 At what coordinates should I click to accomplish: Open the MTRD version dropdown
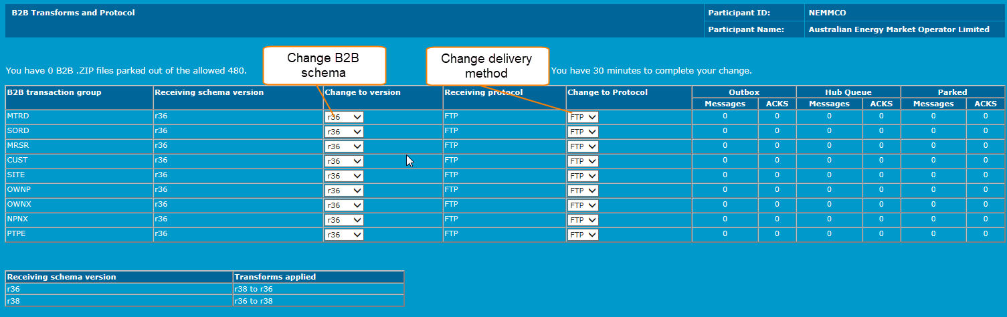(x=344, y=117)
